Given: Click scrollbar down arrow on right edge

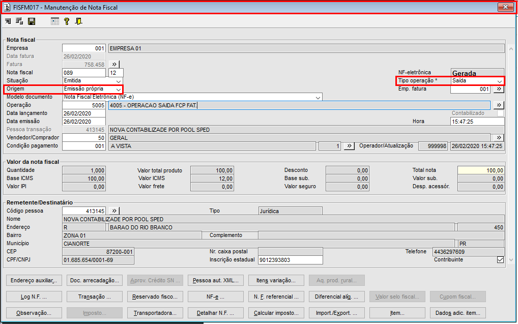Looking at the screenshot, I should pyautogui.click(x=511, y=260).
